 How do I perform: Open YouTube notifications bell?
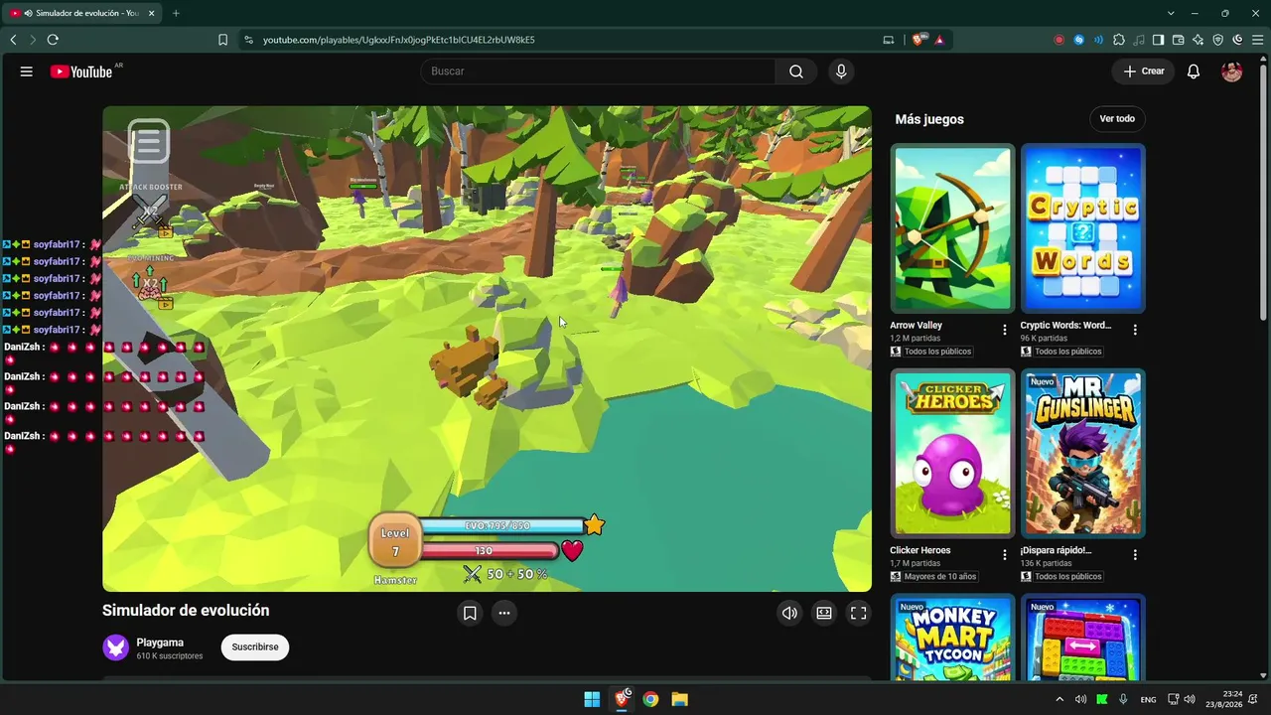coord(1194,71)
